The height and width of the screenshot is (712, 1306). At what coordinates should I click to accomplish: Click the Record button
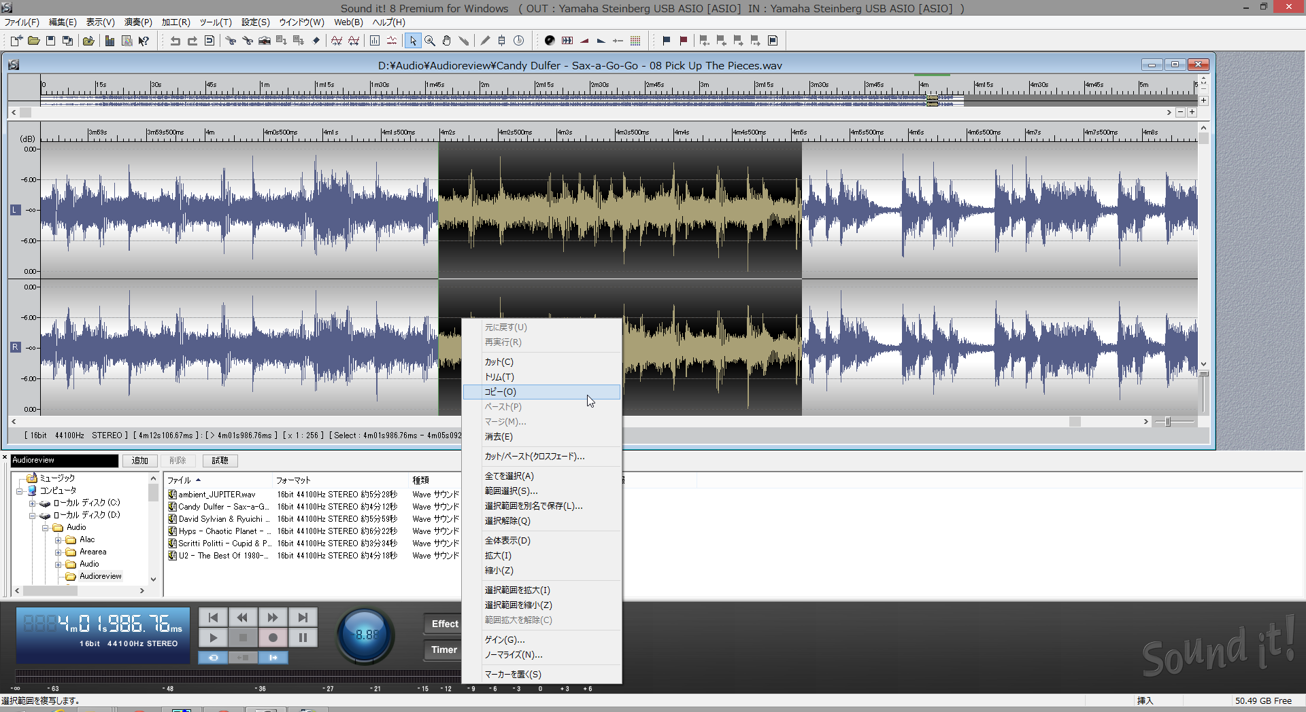(273, 637)
